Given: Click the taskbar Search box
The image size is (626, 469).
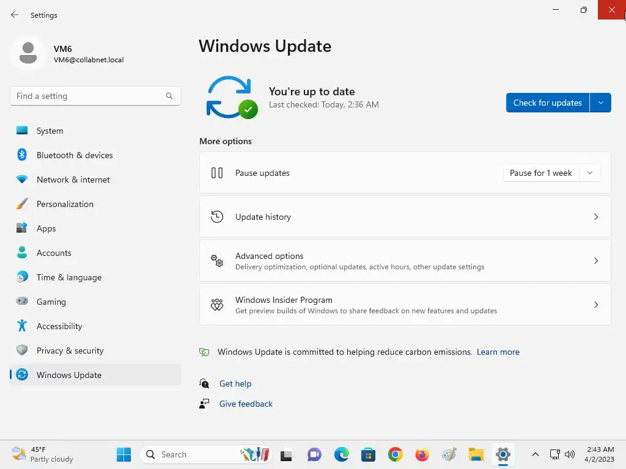Looking at the screenshot, I should [206, 454].
